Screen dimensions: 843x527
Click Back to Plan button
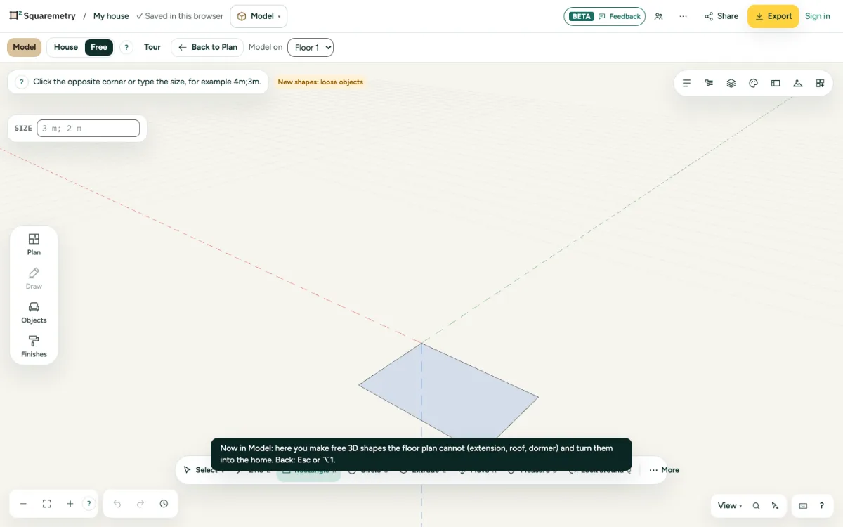point(207,47)
